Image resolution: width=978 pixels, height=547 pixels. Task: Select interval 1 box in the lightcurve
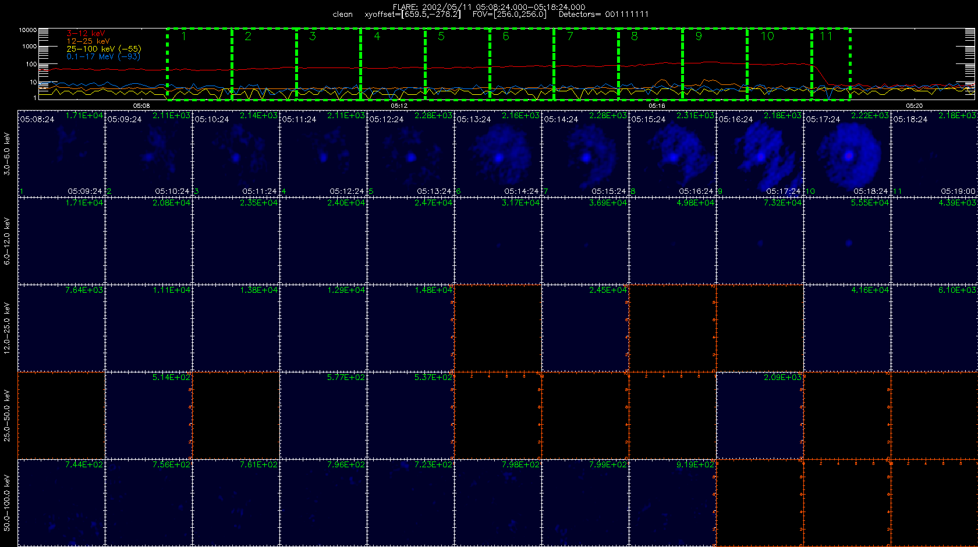pyautogui.click(x=200, y=64)
